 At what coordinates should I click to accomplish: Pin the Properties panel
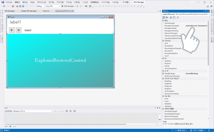[x=206, y=11]
